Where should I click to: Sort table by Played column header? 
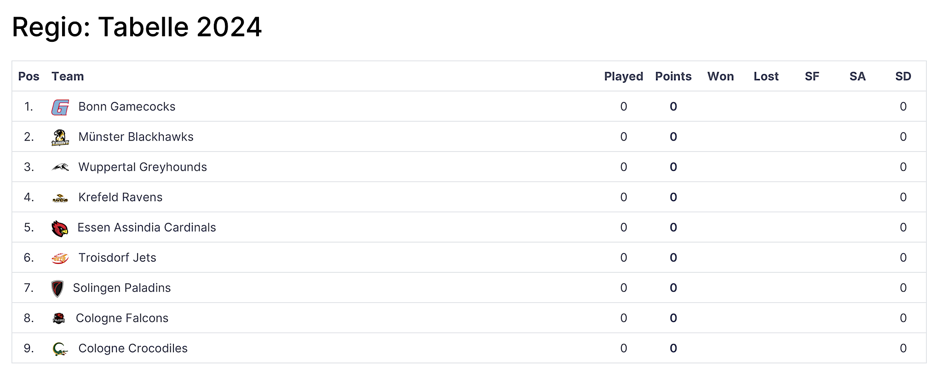(624, 76)
